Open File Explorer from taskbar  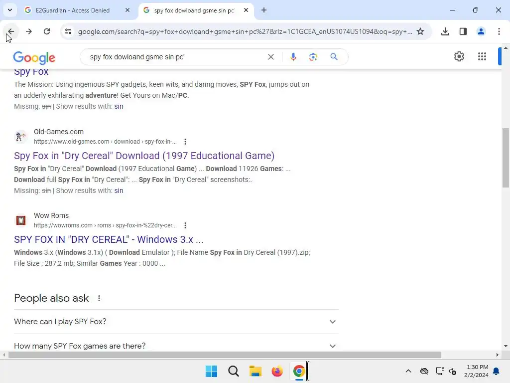255,371
